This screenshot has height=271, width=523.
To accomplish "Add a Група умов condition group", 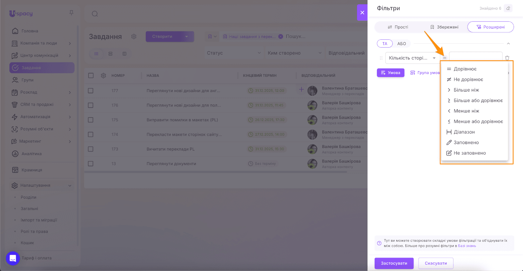I will [425, 73].
